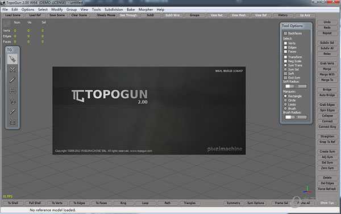Toggle the SubD Wire button
The width and height of the screenshot is (341, 214).
pyautogui.click(x=172, y=15)
